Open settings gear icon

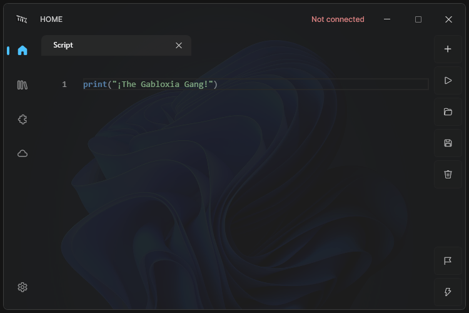click(23, 287)
